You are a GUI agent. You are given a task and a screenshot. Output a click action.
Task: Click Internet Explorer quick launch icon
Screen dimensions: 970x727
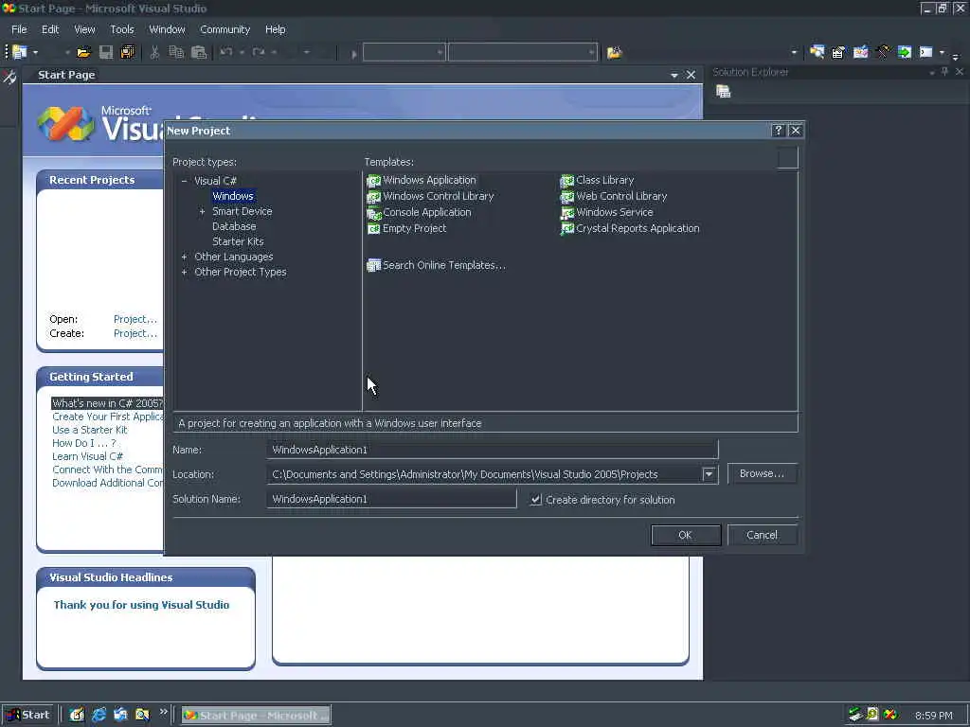[x=99, y=715]
